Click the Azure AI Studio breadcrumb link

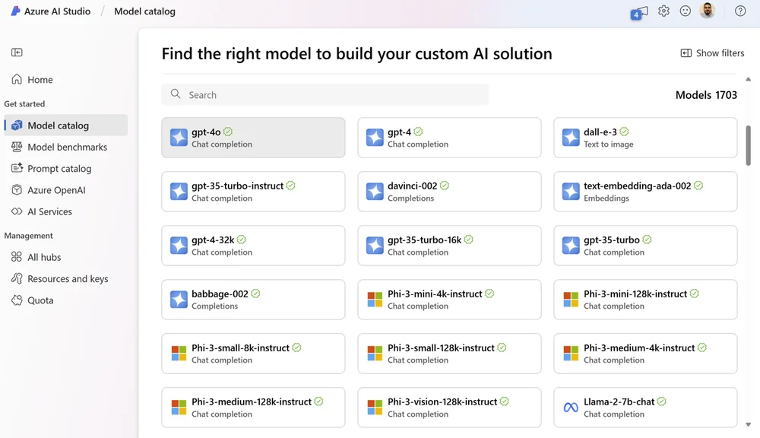(57, 11)
